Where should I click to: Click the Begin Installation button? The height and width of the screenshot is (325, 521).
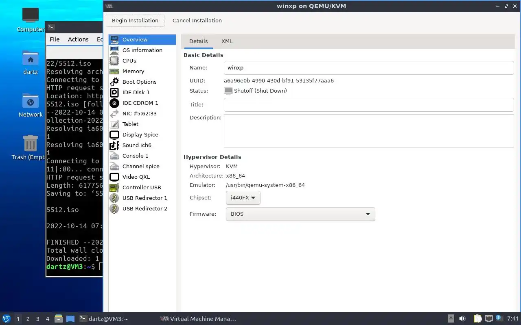click(x=135, y=21)
